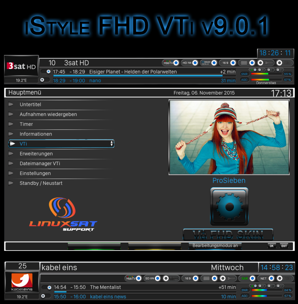Expand the Einstellungen menu arrow
298x304 pixels.
click(11, 173)
